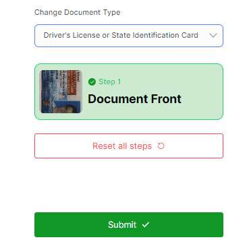Open the uploaded ID card thumbnail
The height and width of the screenshot is (248, 249).
click(61, 92)
